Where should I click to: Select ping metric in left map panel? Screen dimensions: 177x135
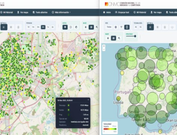[x=18, y=27]
